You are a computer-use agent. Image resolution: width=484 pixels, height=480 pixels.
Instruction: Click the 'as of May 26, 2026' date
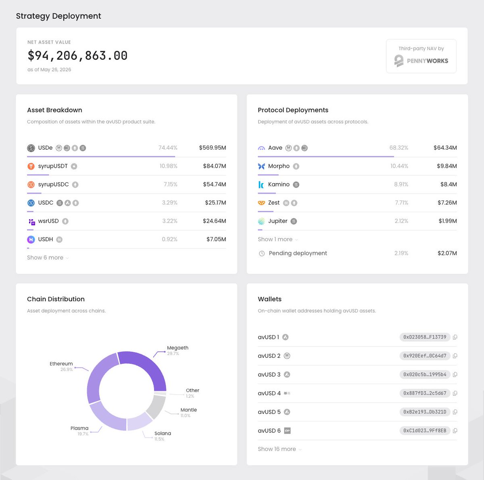49,69
